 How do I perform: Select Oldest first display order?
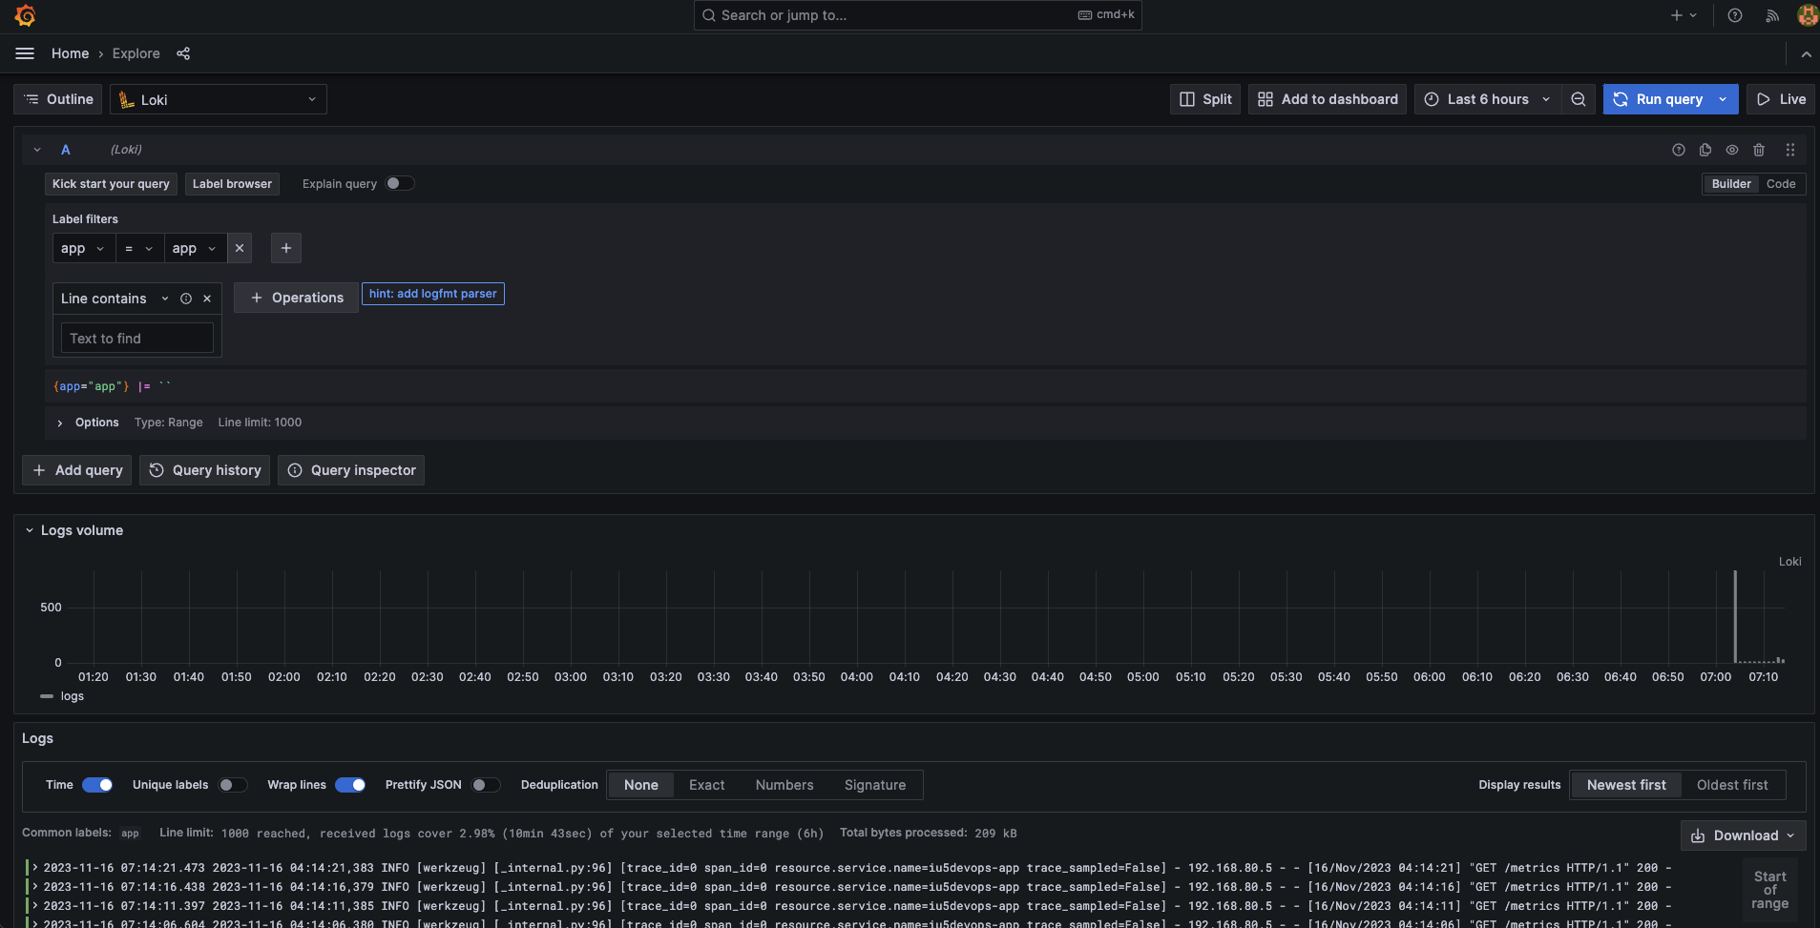1732,785
